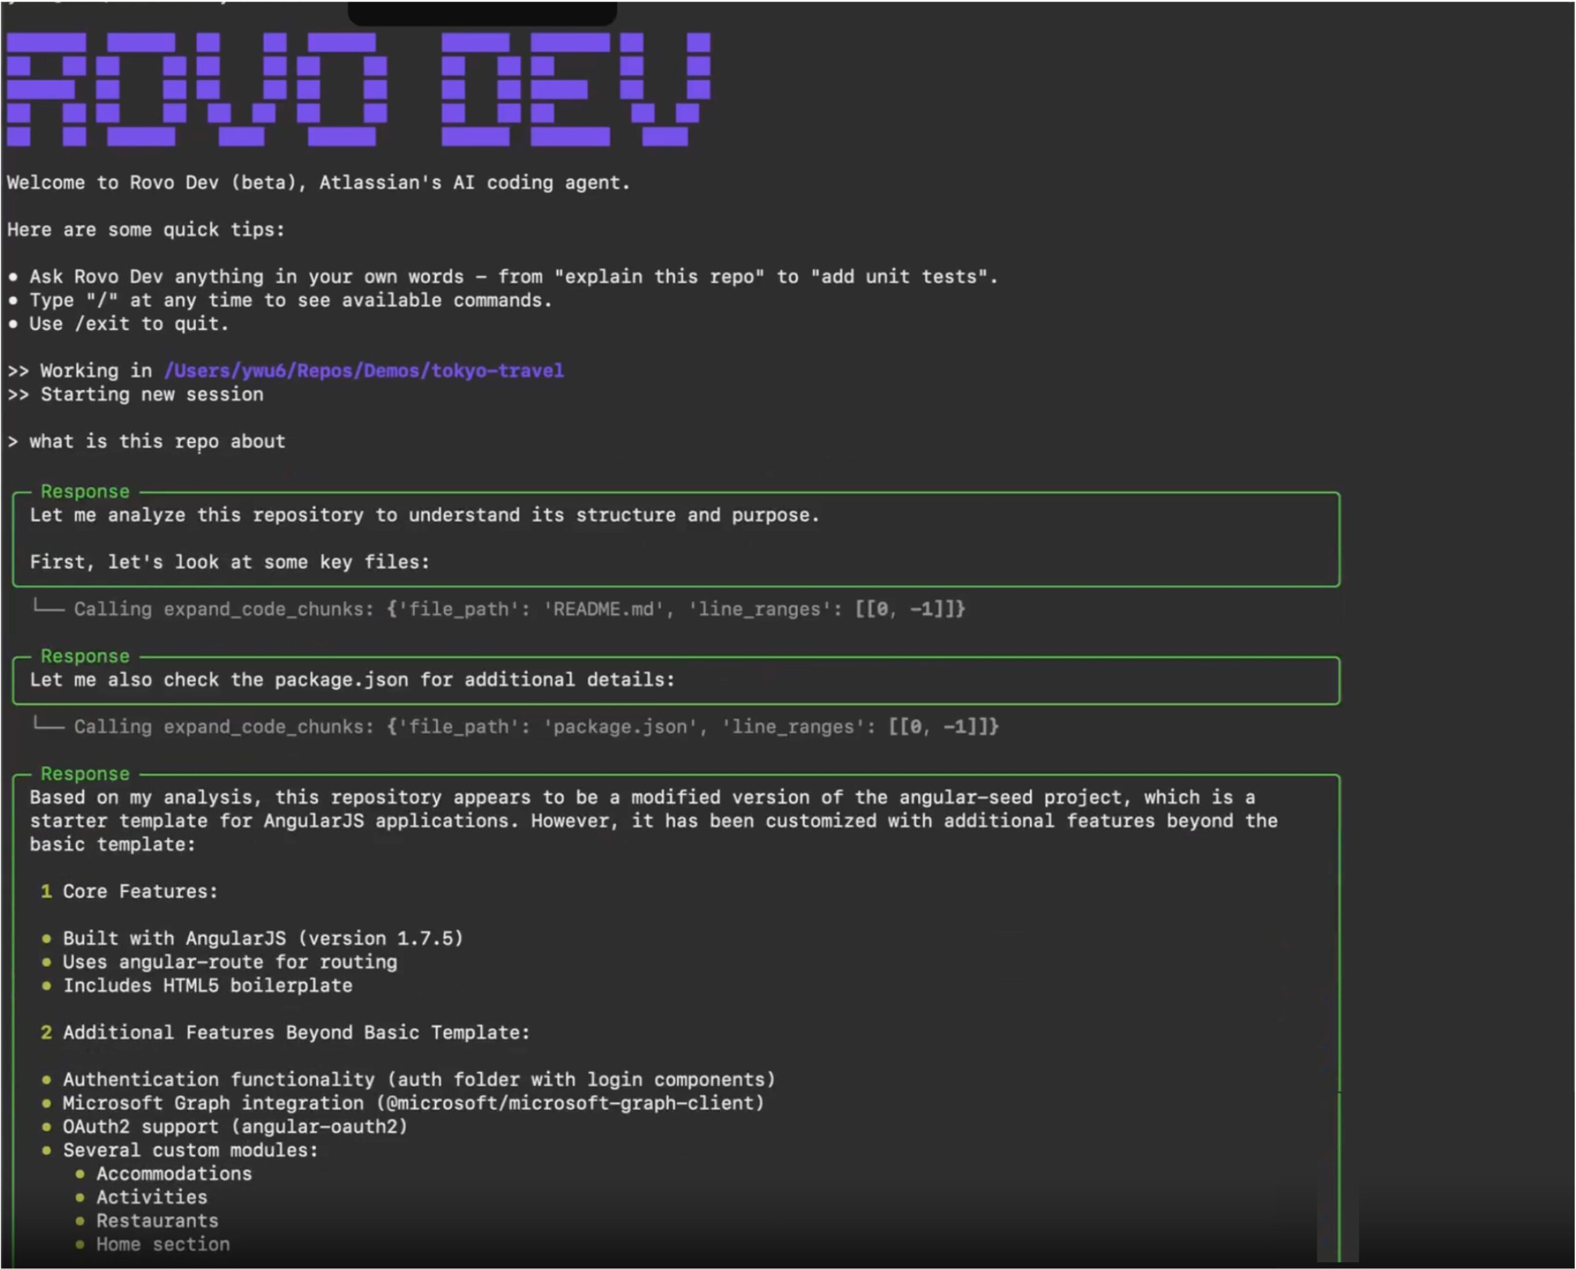The image size is (1576, 1269).
Task: Click the "Based on my analysis" paragraph
Action: click(x=654, y=821)
